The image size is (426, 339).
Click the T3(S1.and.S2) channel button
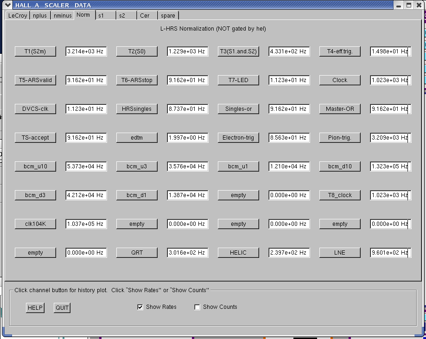(238, 51)
